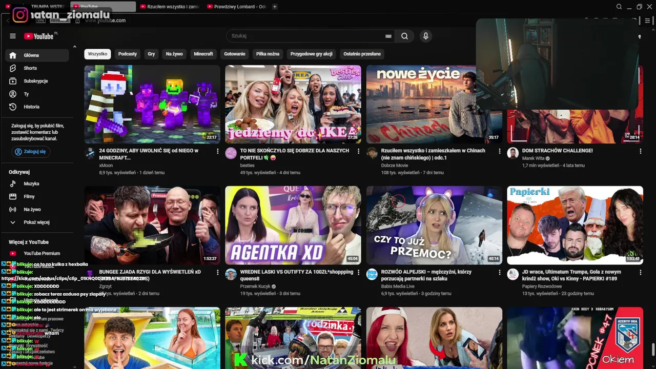Open options menu for PAPIERKI #189 video
The image size is (656, 369).
(x=640, y=273)
